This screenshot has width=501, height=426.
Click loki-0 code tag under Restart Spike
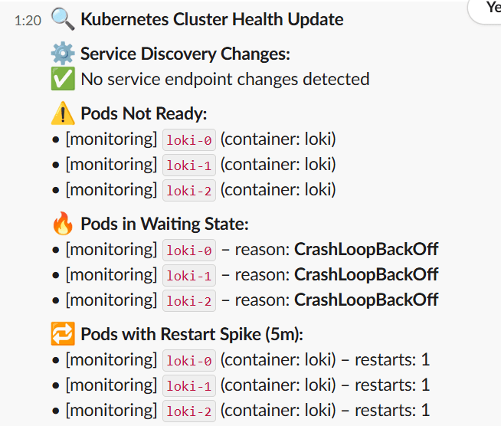(189, 360)
